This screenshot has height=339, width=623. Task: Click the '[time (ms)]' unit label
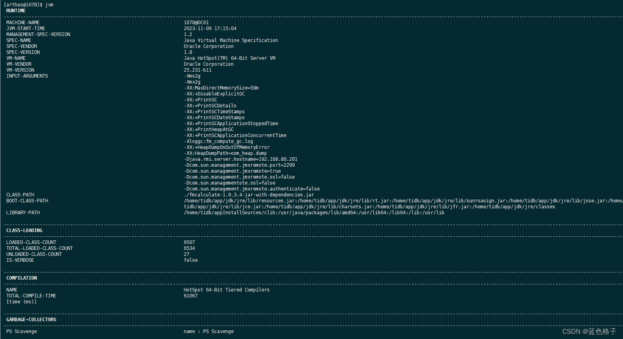pos(21,302)
